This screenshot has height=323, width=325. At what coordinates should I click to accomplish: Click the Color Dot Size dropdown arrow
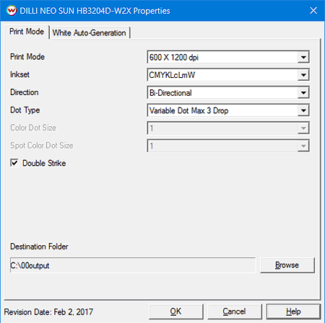pos(303,128)
